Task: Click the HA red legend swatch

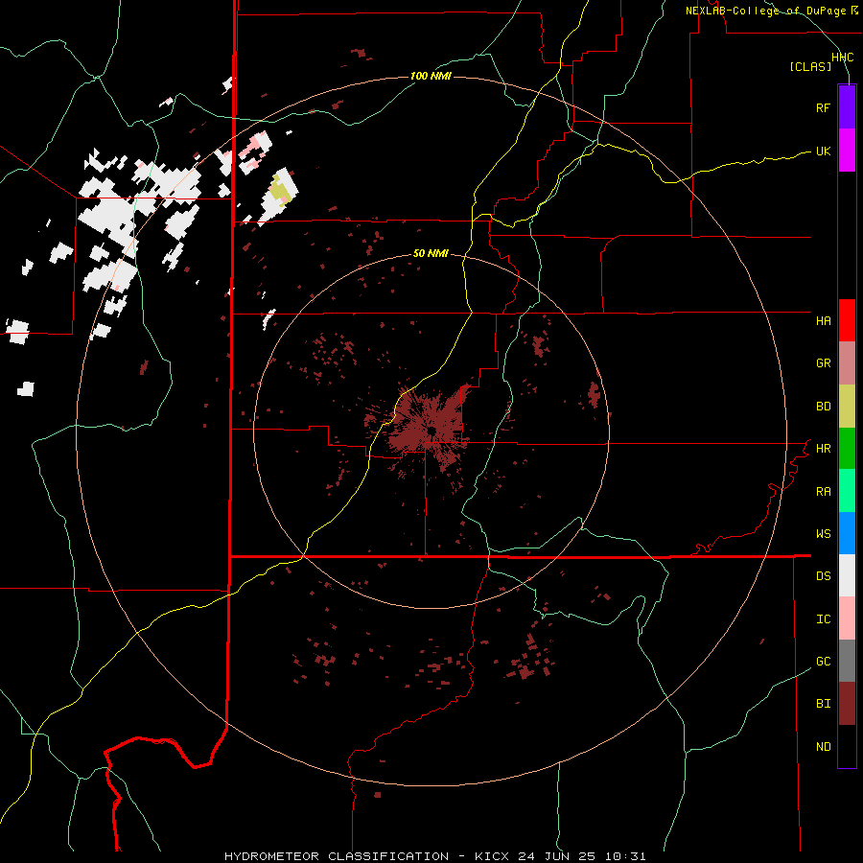Action: pos(847,320)
